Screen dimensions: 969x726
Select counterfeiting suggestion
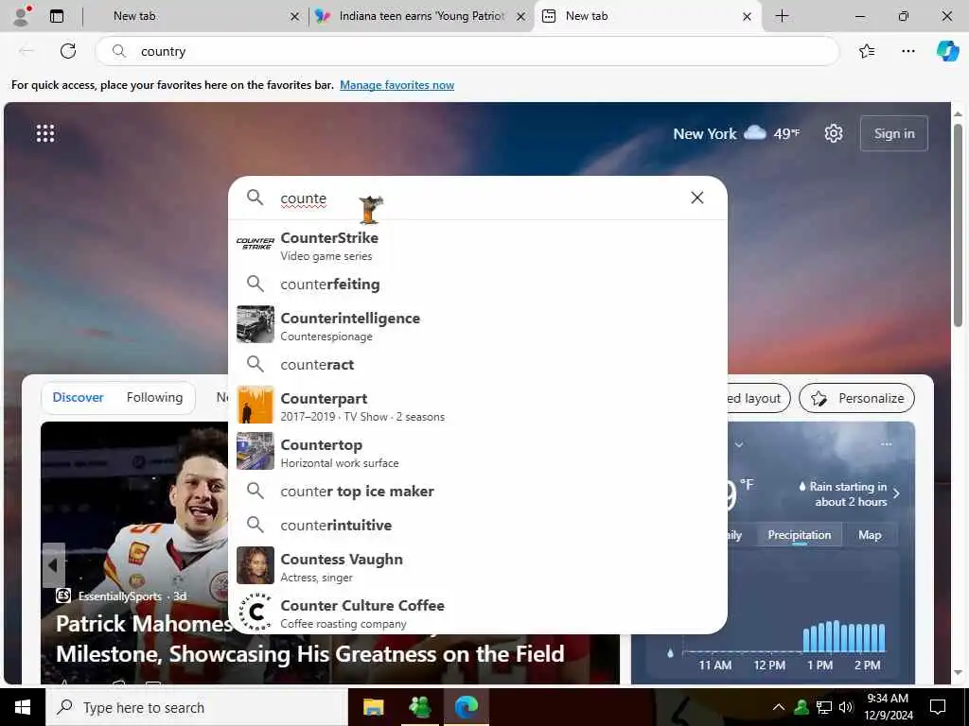click(478, 284)
